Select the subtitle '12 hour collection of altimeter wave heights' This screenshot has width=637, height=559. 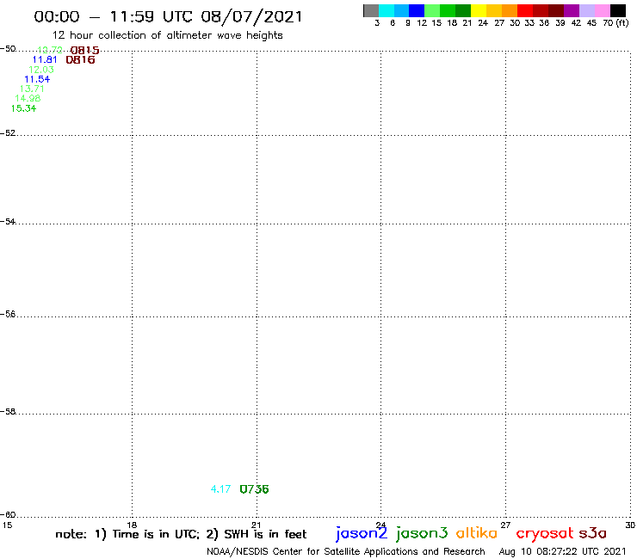point(167,35)
